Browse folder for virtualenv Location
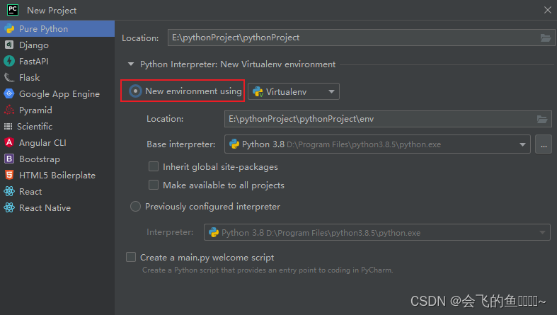 (x=541, y=119)
